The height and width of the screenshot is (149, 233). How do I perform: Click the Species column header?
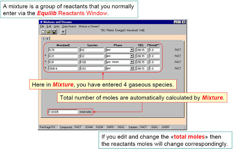click(92, 45)
